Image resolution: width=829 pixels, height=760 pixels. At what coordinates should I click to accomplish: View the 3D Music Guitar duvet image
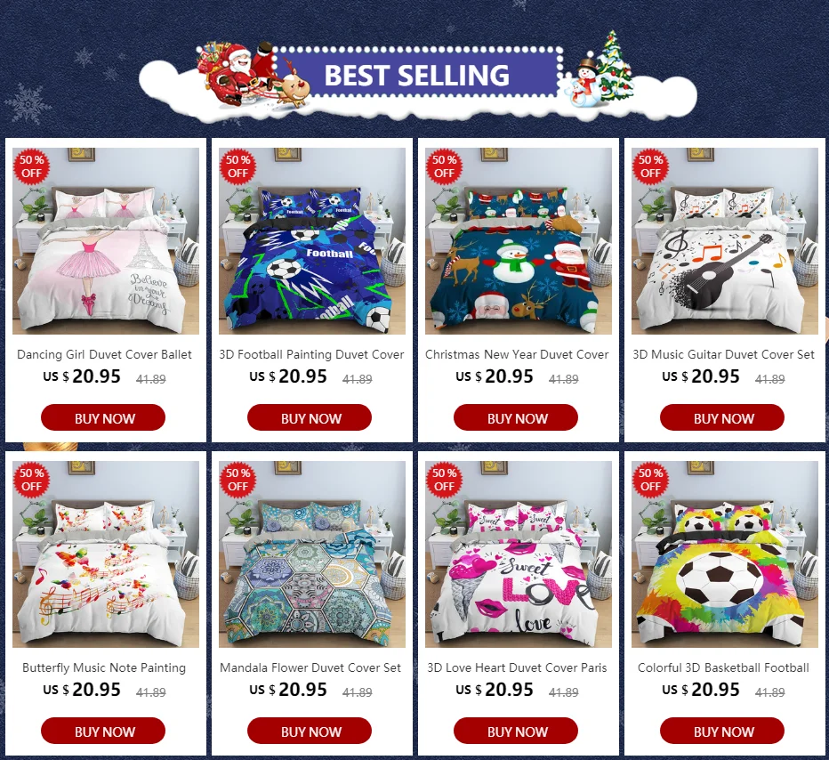coord(724,240)
